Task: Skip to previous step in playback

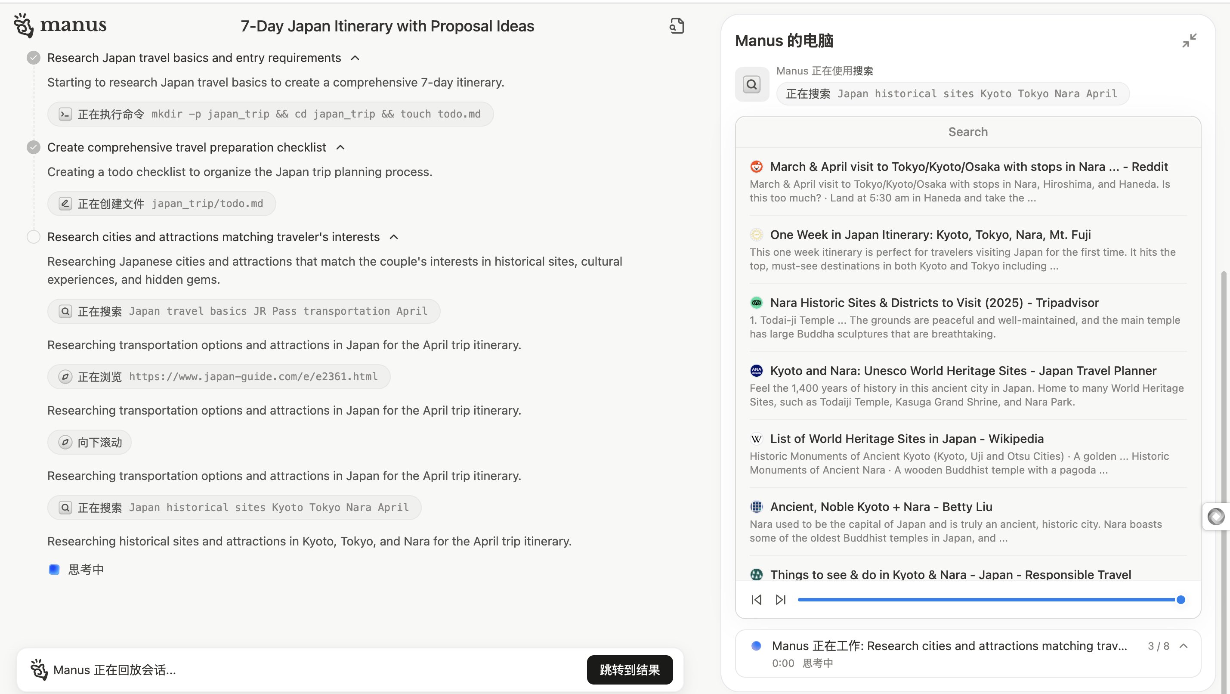Action: (756, 599)
